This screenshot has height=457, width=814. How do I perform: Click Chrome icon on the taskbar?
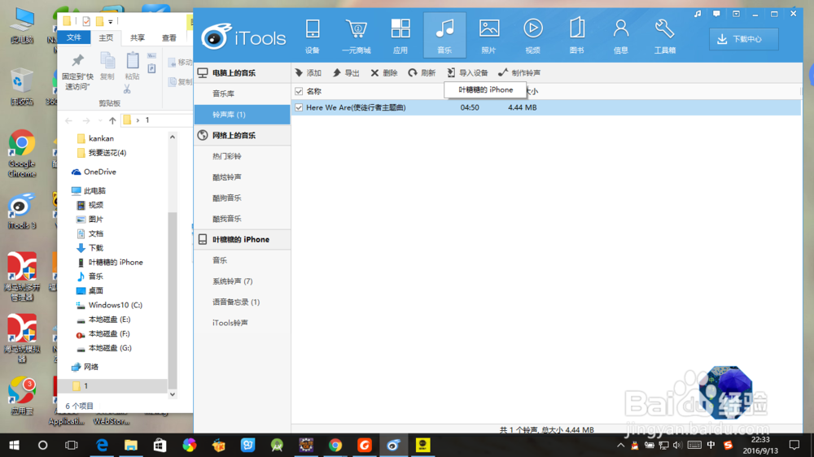[x=335, y=445]
